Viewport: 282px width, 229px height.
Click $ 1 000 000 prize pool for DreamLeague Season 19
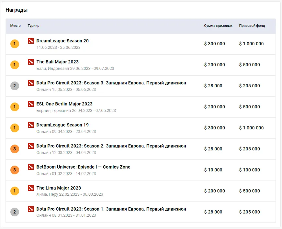pos(252,128)
